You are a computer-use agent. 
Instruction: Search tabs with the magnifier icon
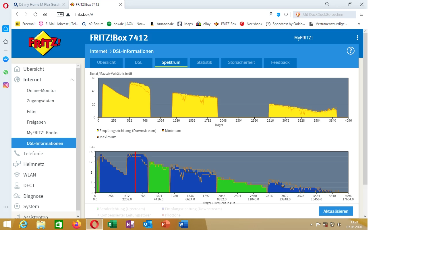pos(327,4)
